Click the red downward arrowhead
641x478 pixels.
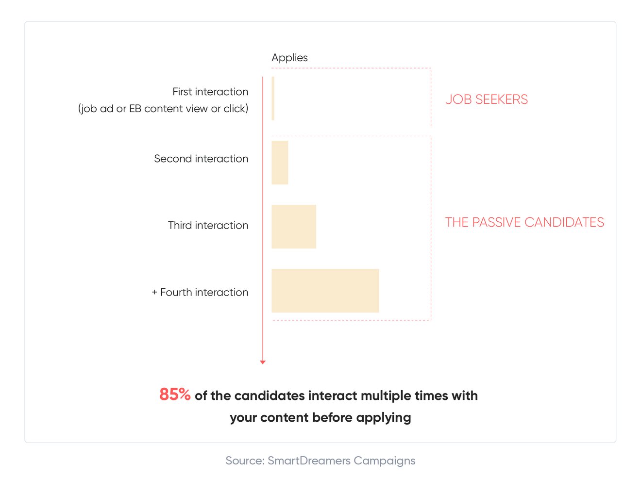click(263, 362)
